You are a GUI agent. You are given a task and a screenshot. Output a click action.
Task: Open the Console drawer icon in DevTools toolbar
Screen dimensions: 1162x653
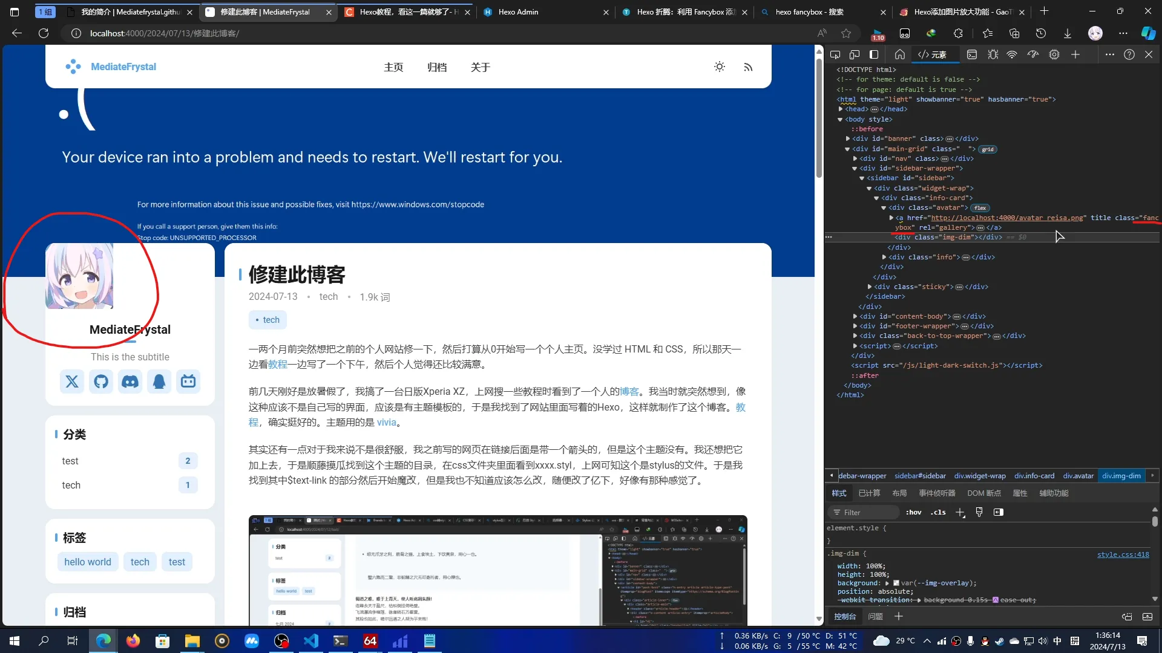[973, 54]
